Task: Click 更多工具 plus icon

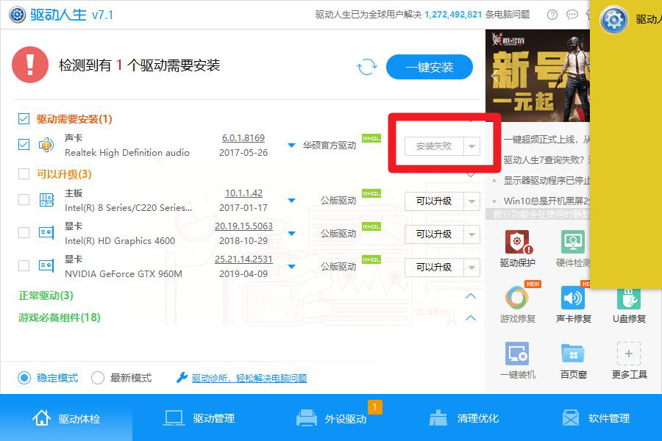Action: point(629,354)
